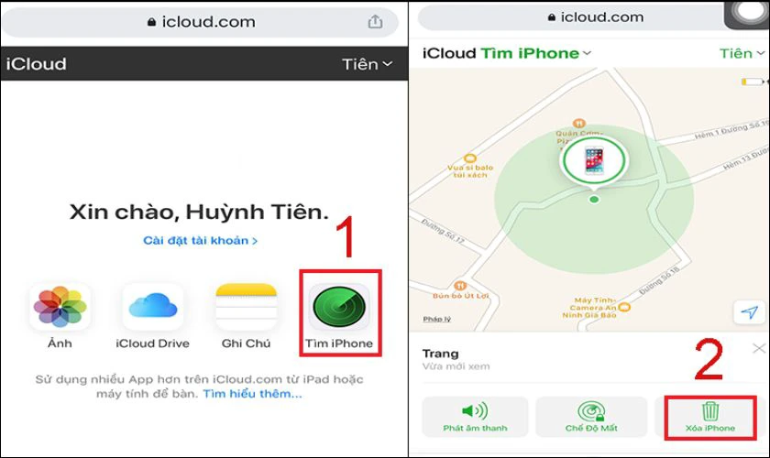Open green Tiên account dropdown
Screen dimensions: 770x458
[742, 53]
